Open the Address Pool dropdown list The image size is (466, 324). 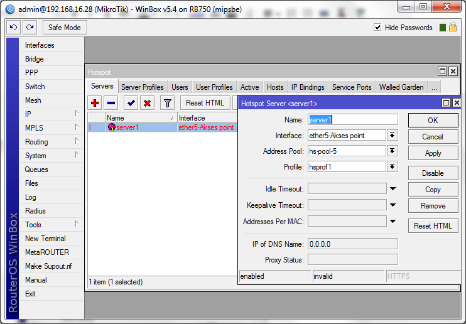(x=393, y=151)
